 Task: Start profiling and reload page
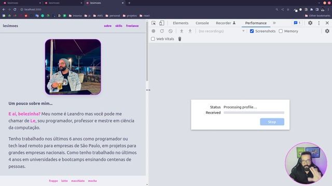pos(162,31)
